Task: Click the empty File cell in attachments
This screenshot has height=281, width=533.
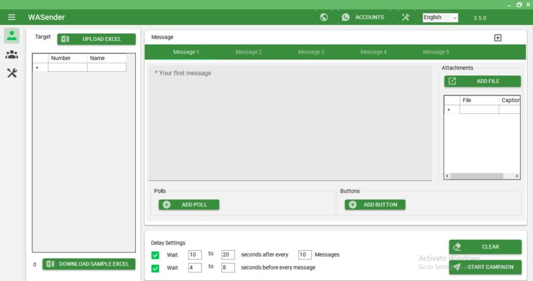Action: pos(479,109)
